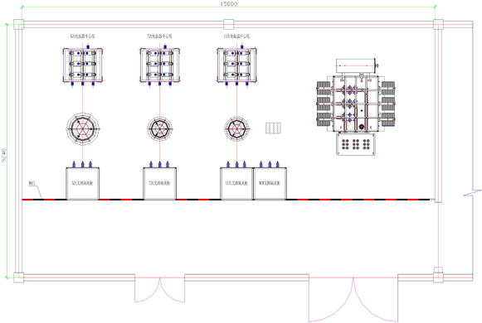Click the large double door swing arc
Viewport: 482px width, 323px height.
click(353, 300)
